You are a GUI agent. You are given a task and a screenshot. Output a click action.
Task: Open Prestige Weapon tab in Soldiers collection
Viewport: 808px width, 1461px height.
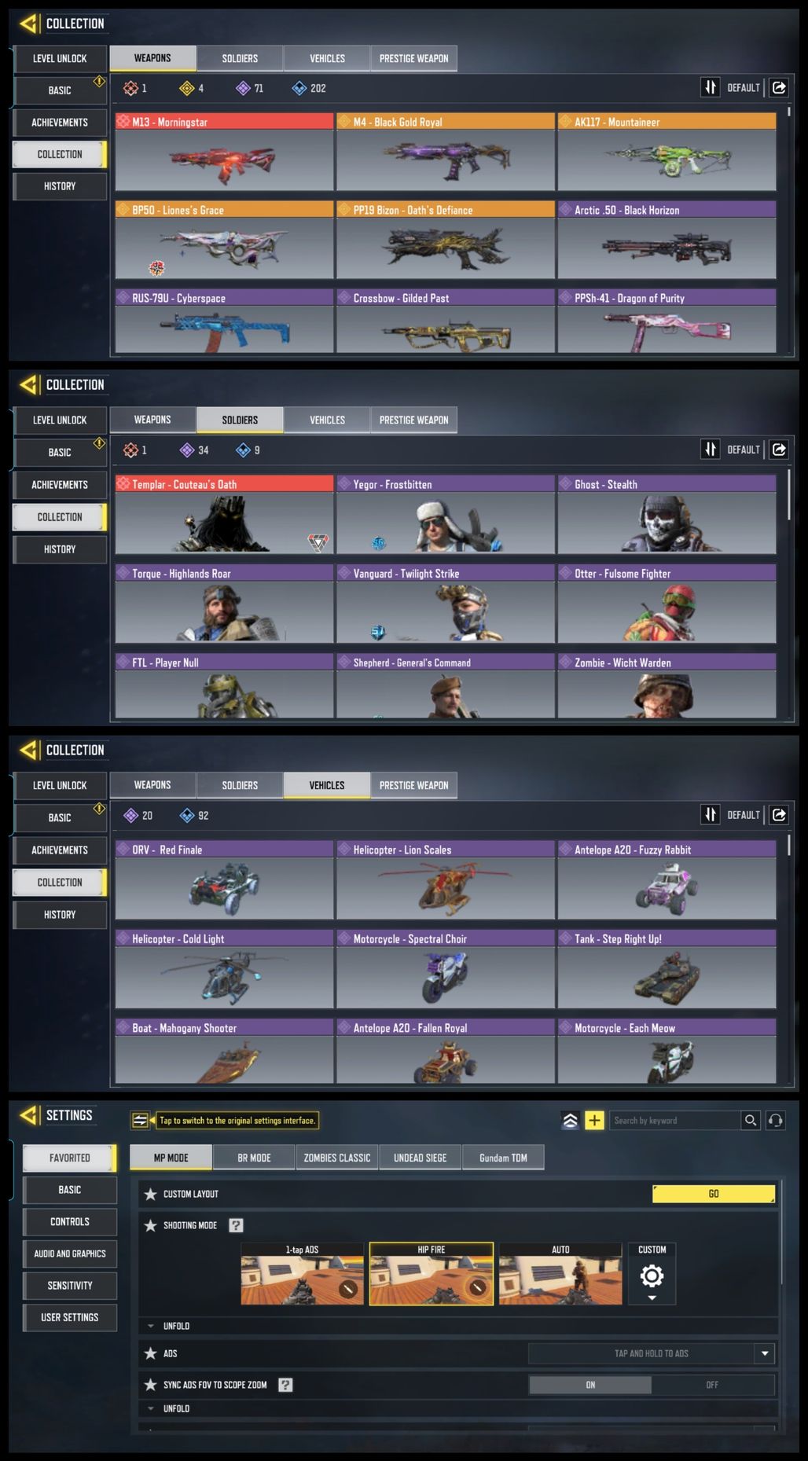pyautogui.click(x=413, y=420)
